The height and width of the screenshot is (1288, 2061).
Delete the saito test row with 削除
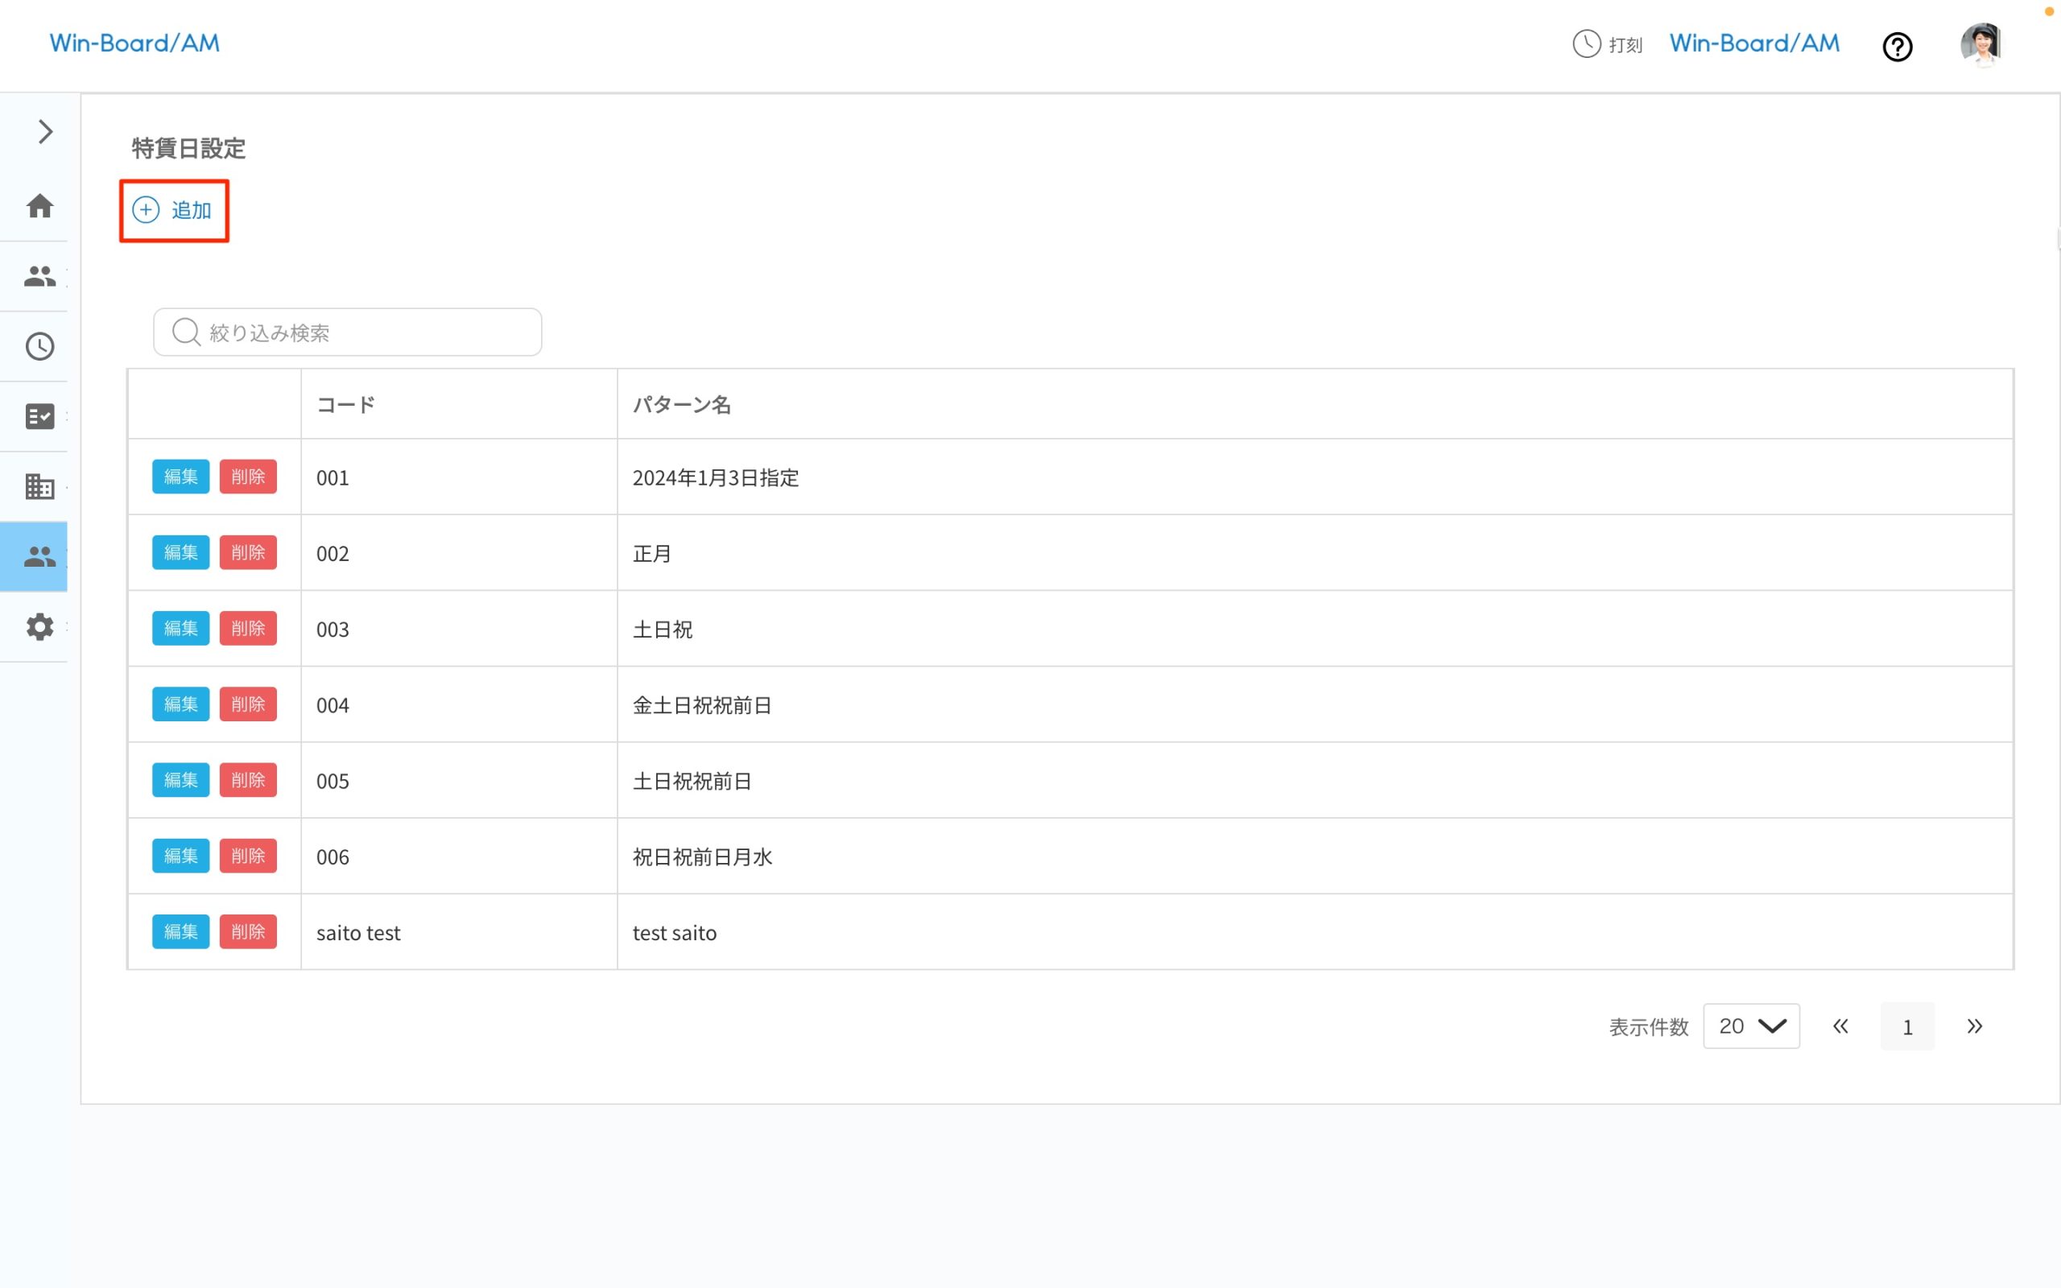click(x=248, y=931)
